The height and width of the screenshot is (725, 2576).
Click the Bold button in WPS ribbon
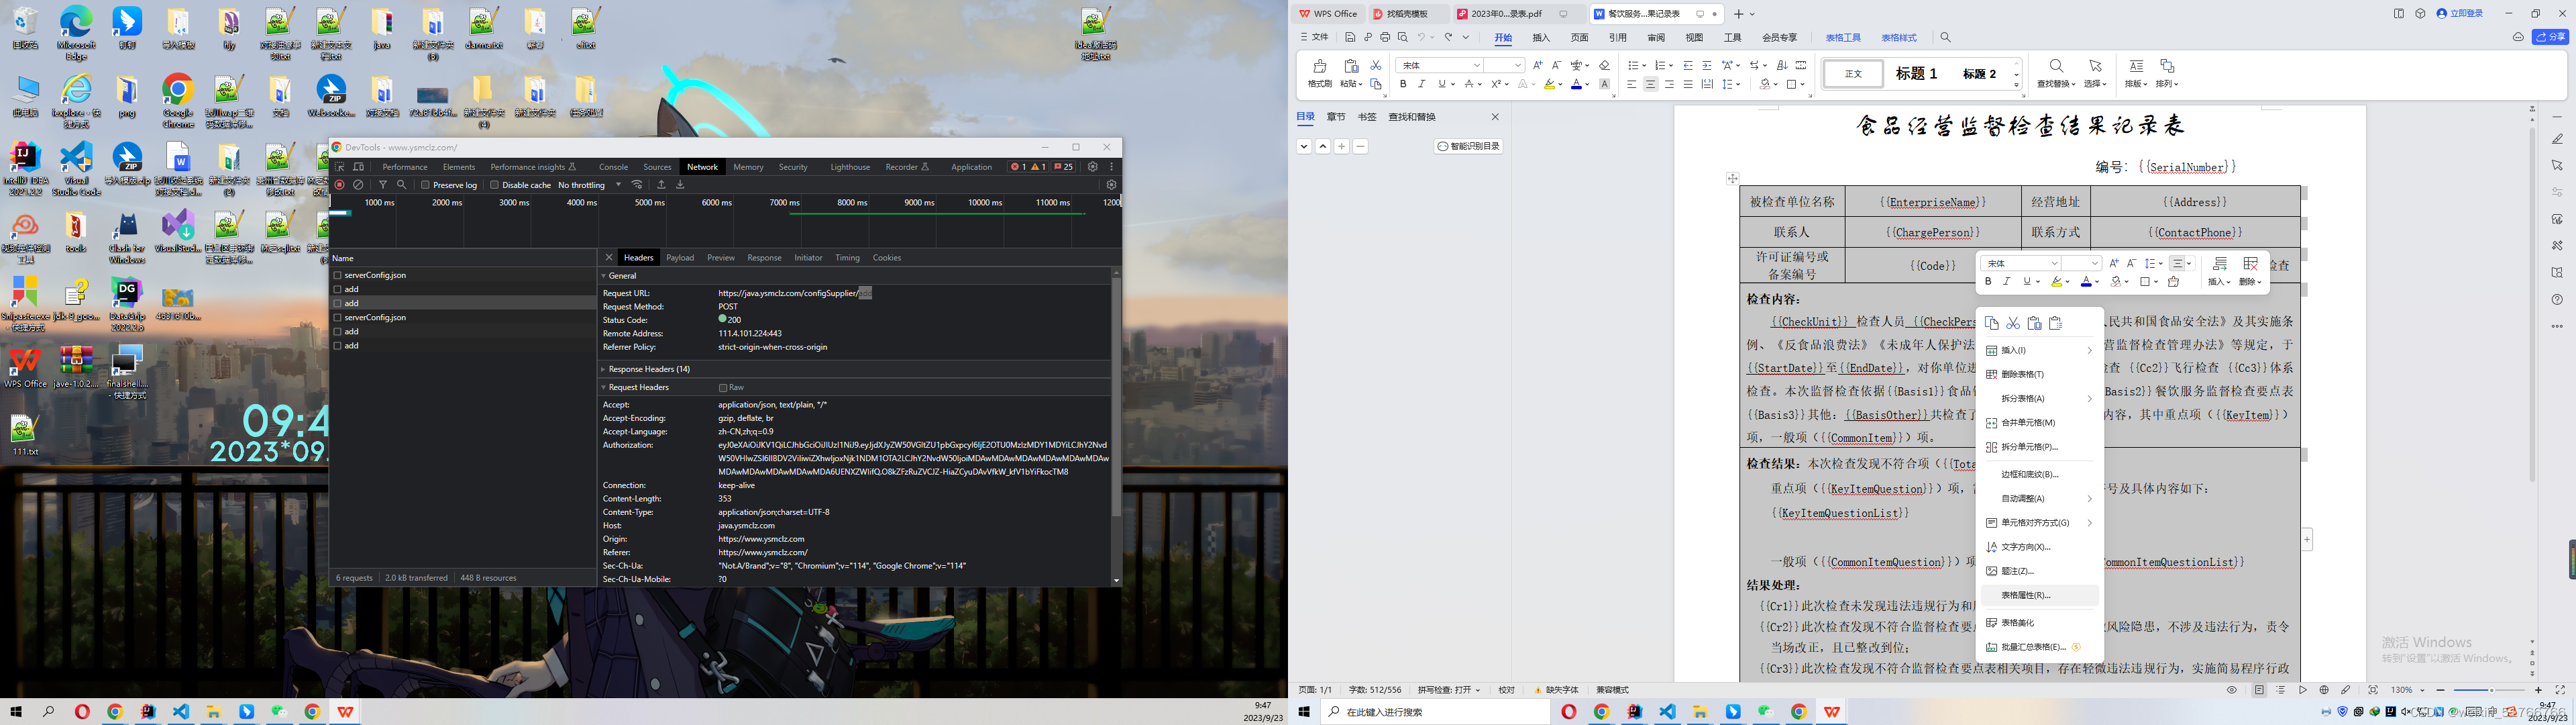click(1403, 85)
